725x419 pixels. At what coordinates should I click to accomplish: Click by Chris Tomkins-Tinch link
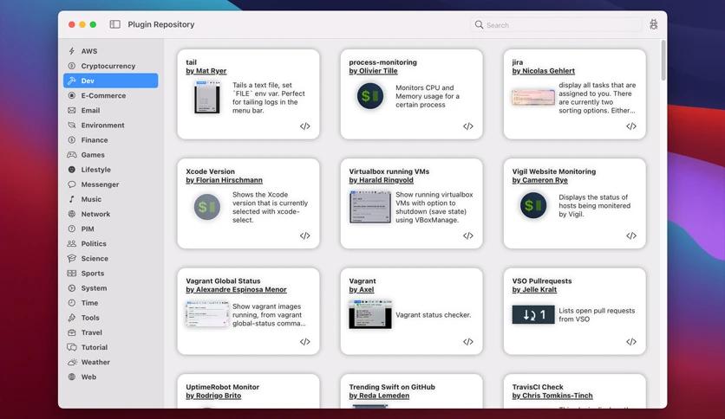tap(552, 396)
